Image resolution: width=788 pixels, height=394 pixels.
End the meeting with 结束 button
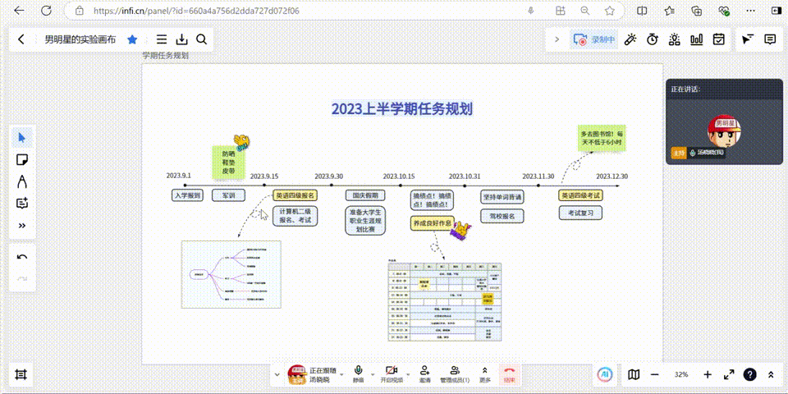tap(509, 374)
